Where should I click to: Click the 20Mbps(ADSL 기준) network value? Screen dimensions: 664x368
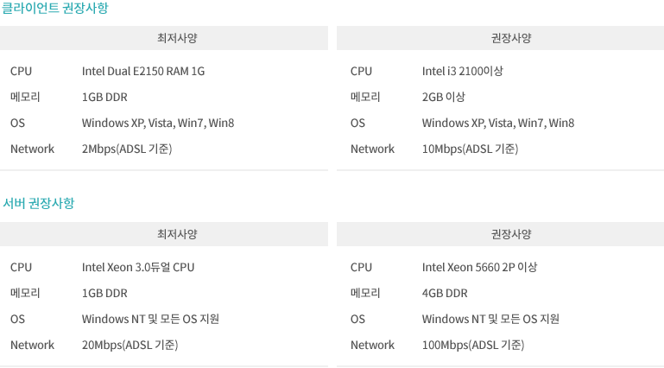(130, 345)
